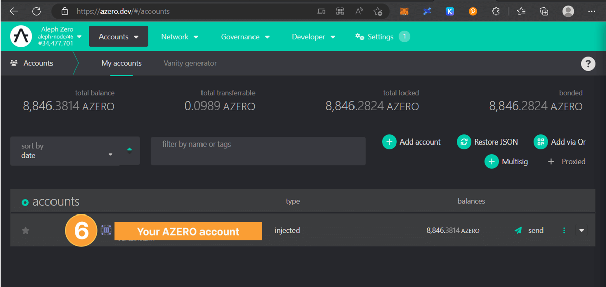Click the accounts section header

(x=51, y=202)
